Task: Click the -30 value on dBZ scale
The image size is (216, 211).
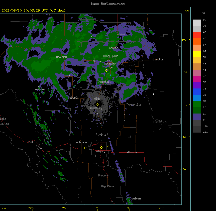Action: point(205,132)
